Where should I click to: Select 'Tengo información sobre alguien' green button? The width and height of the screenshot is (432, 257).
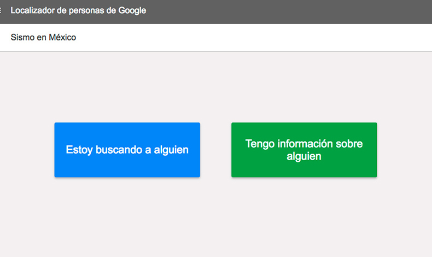(304, 150)
